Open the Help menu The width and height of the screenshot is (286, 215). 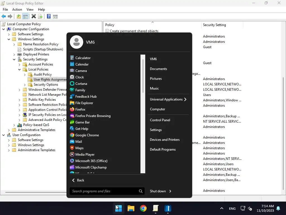pos(41,9)
